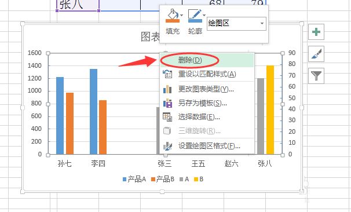Image resolution: width=351 pixels, height=212 pixels.
Task: Click the yellow B legend entry
Action: [199, 179]
